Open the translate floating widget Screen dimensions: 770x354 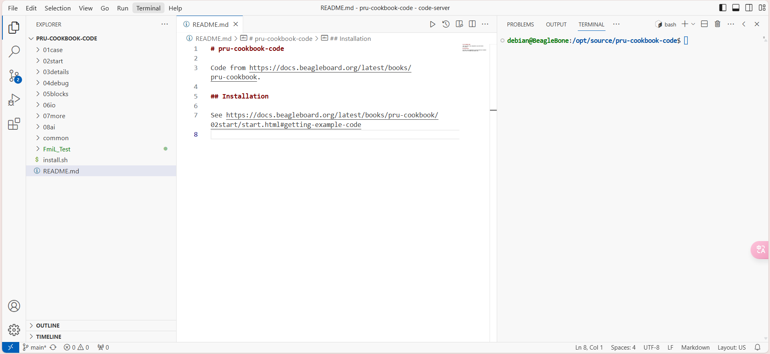760,250
